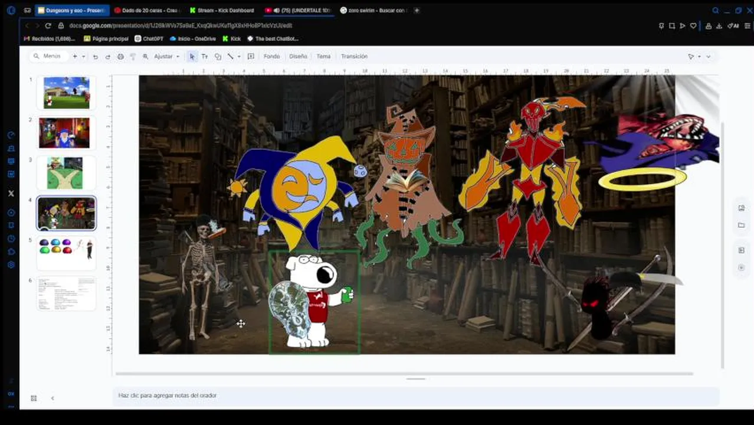Select slide 5 colored buttons thumbnail
754x425 pixels.
pos(67,253)
